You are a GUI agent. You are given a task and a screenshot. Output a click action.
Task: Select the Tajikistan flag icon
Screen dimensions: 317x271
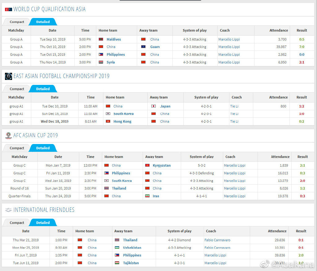coord(117,263)
